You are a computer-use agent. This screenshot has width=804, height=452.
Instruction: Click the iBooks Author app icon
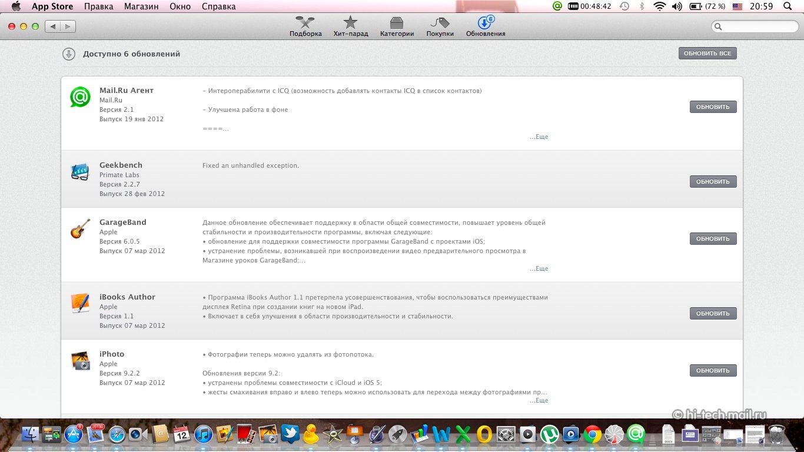click(80, 303)
